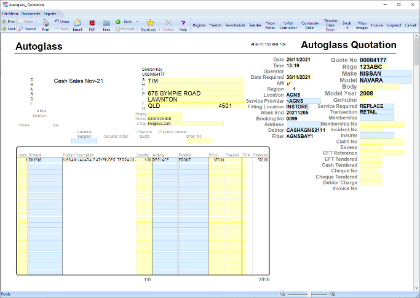Click the Transaction field showing RETAIL
The width and height of the screenshot is (420, 298).
point(376,112)
